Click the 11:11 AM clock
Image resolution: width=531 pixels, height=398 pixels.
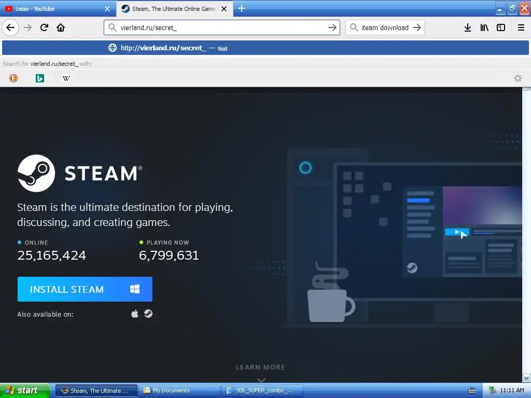512,390
